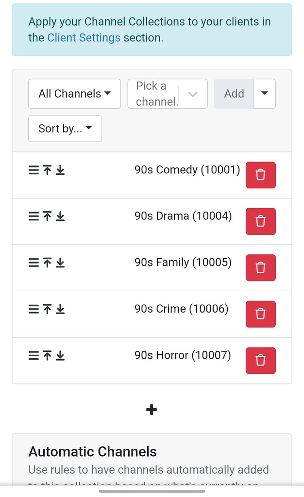Click move-to-bottom icon on 90s Horror row
The height and width of the screenshot is (497, 304).
click(x=60, y=355)
